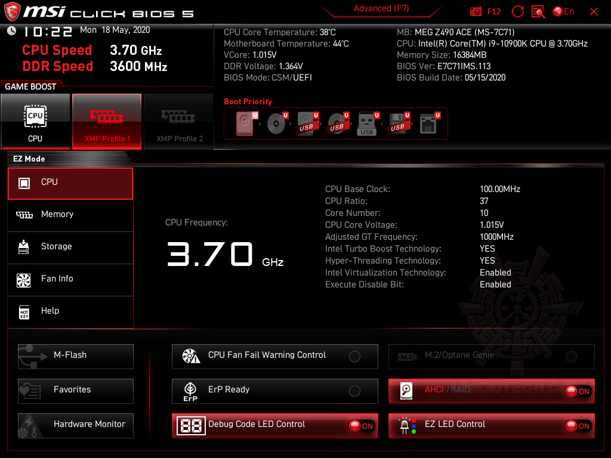This screenshot has width=611, height=458.
Task: Click the CPU Base Clock 100.00MHz value
Action: 500,189
